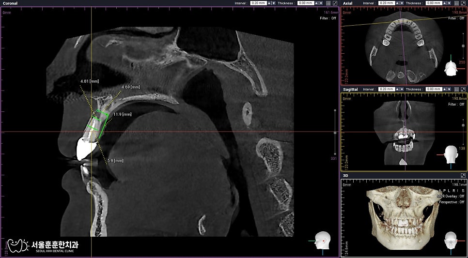Open the grid layout icon in Sagittal panel

click(x=456, y=90)
